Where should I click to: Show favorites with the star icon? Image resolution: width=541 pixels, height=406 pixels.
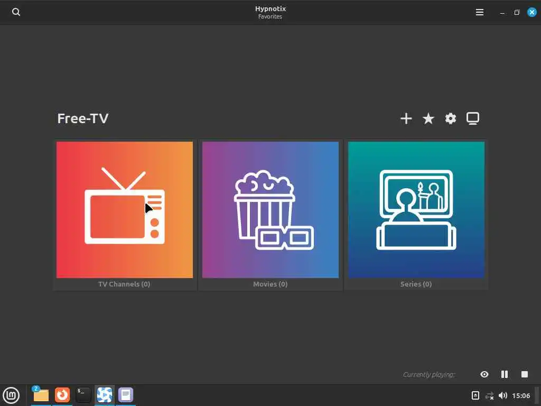pyautogui.click(x=428, y=118)
